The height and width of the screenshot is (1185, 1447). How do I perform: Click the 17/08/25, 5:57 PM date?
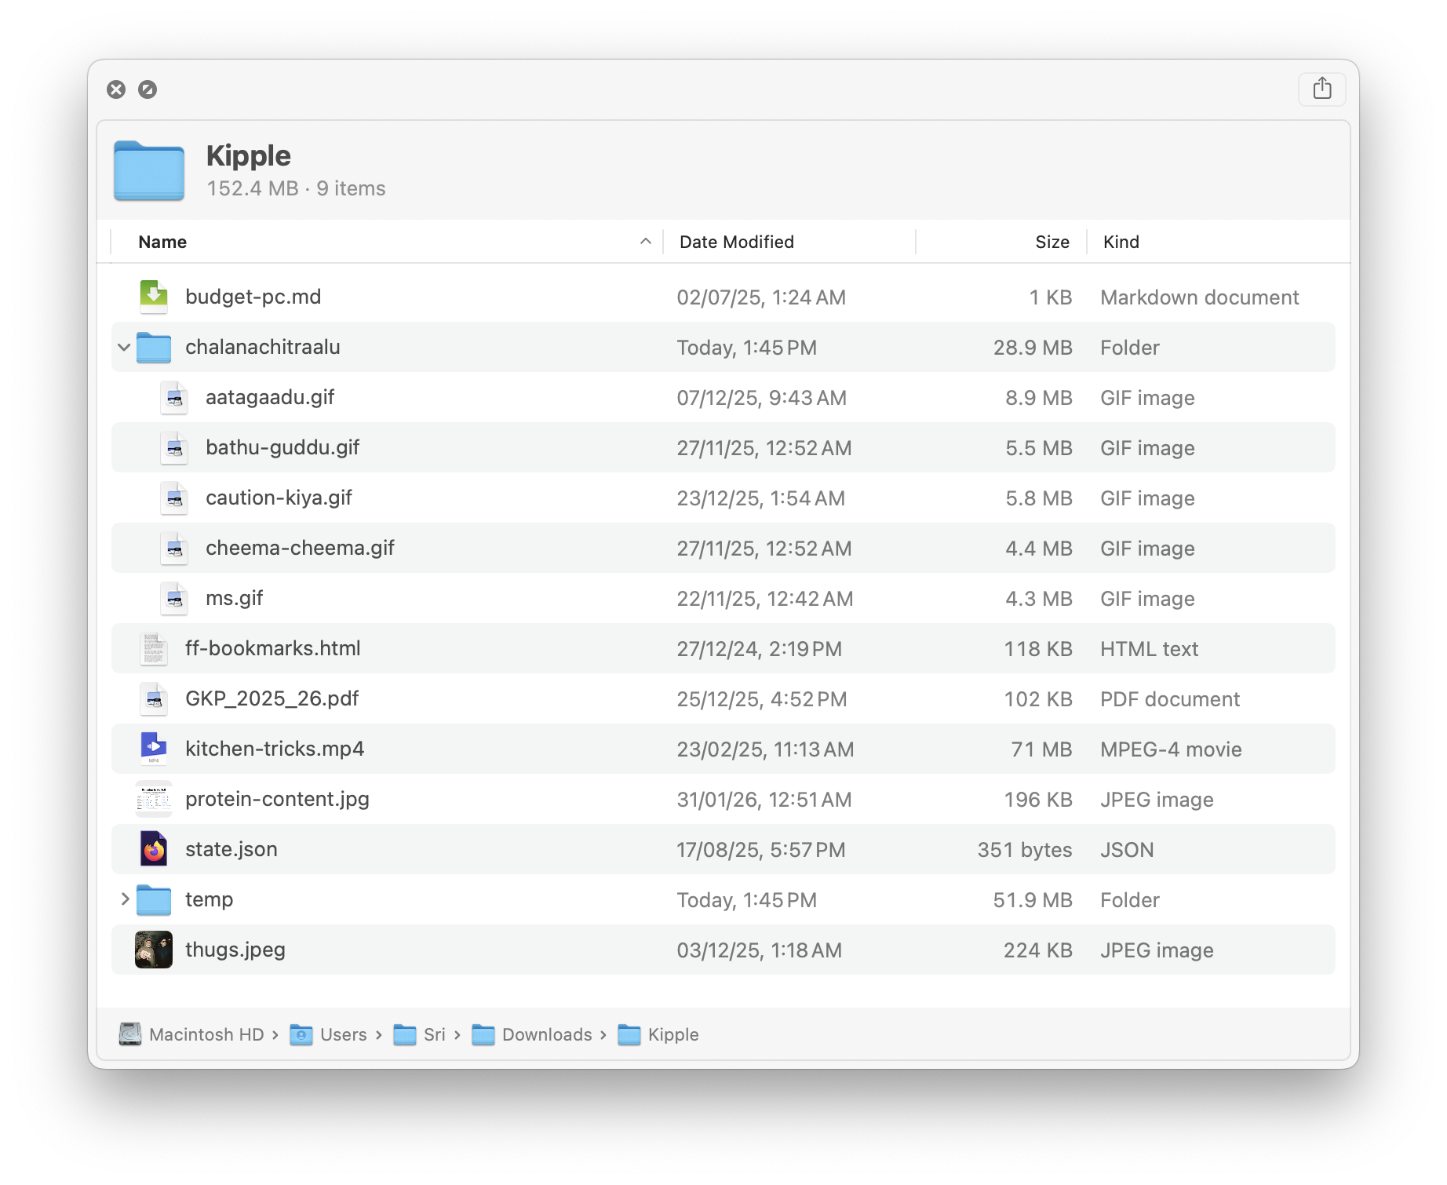761,850
